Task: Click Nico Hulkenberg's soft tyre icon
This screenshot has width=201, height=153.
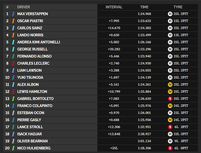Action: point(170,148)
